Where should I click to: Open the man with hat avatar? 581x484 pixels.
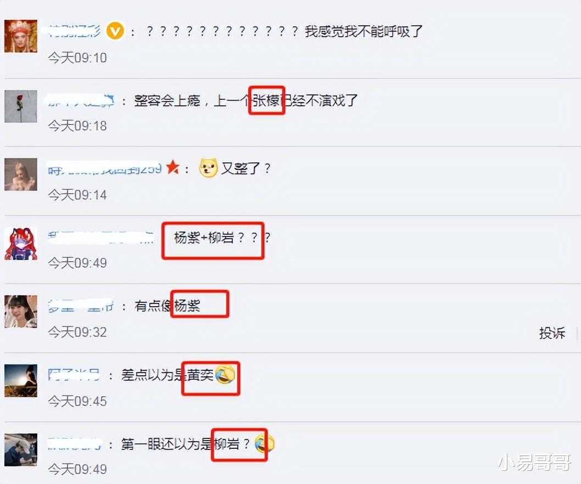pos(21,449)
